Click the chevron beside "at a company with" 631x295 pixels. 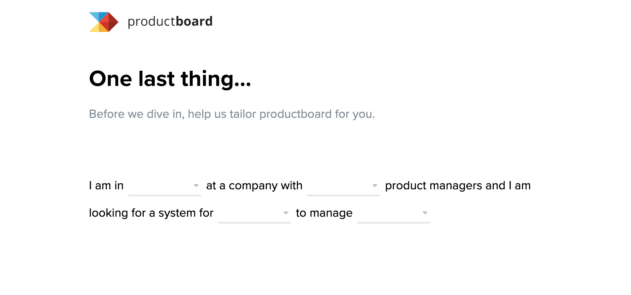[375, 186]
